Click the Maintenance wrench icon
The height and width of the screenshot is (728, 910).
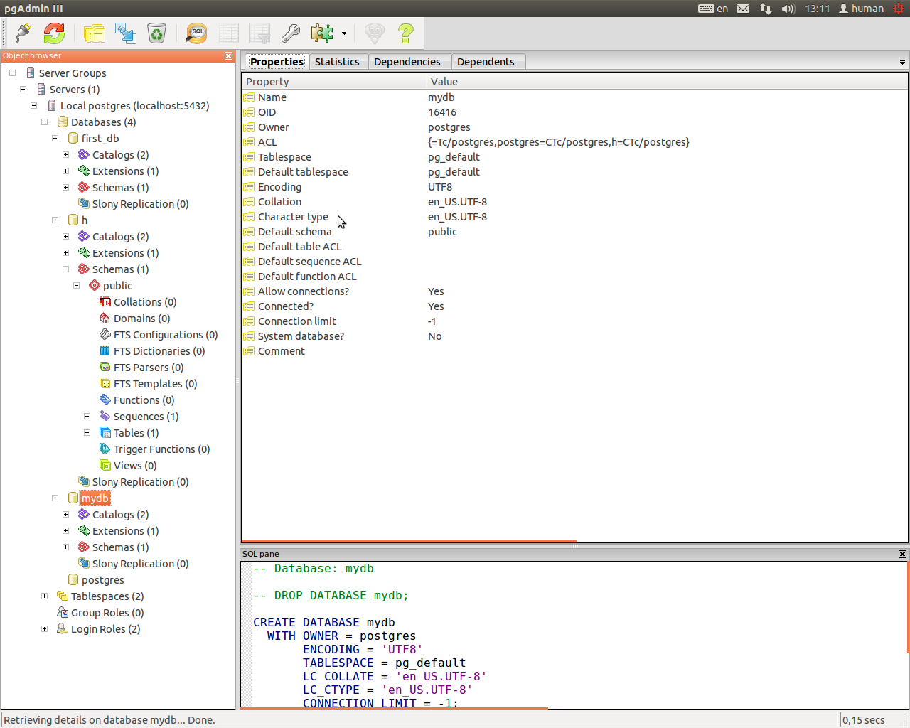point(291,33)
